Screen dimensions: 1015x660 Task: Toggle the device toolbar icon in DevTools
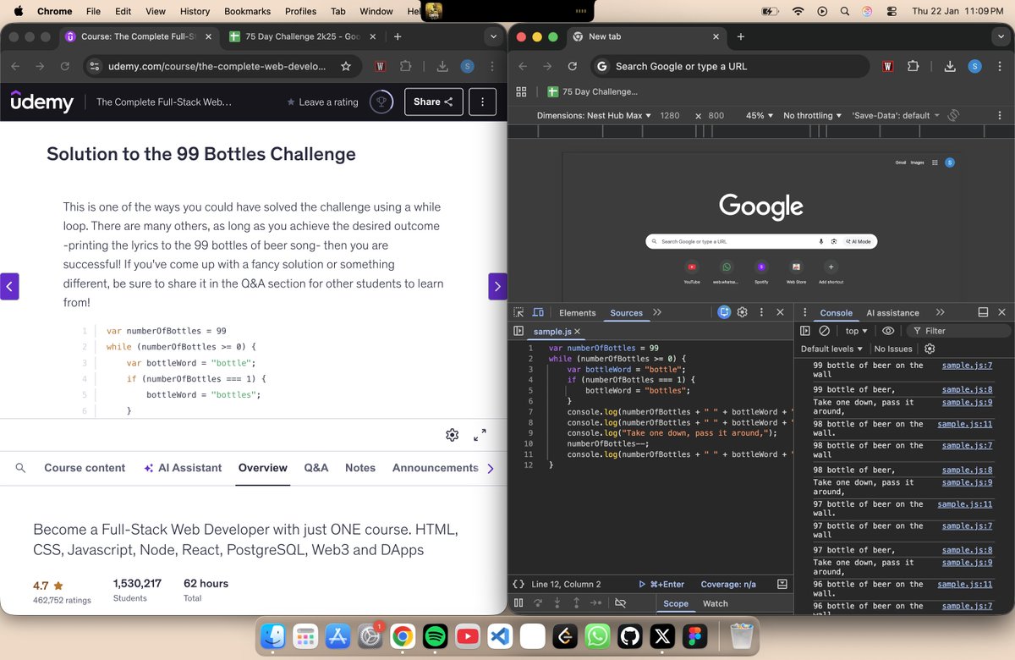pos(538,312)
